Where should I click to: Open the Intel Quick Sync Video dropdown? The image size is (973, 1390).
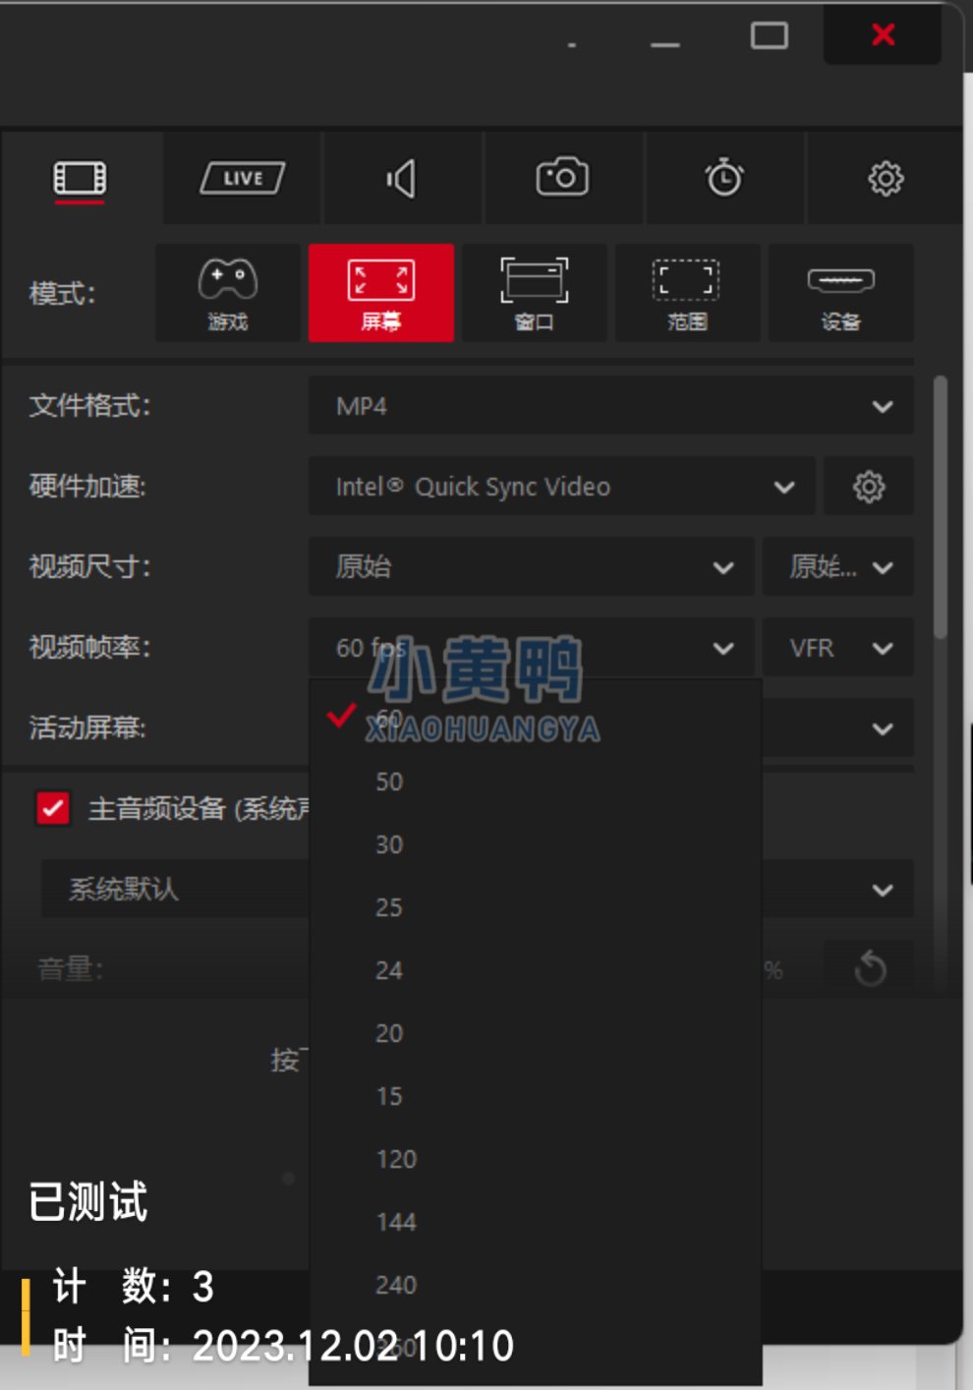[x=562, y=487]
